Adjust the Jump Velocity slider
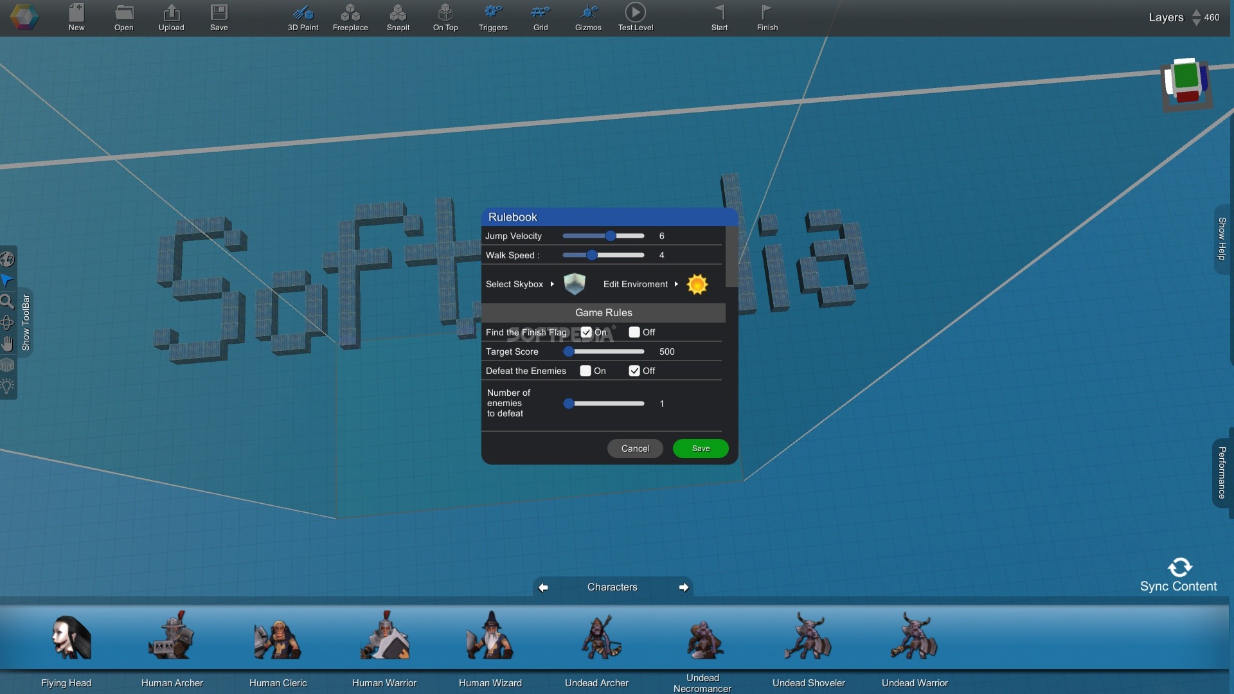 [x=604, y=236]
